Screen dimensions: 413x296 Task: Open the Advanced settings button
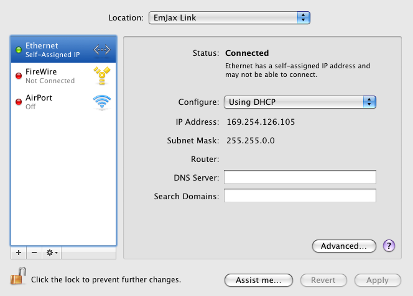point(344,246)
